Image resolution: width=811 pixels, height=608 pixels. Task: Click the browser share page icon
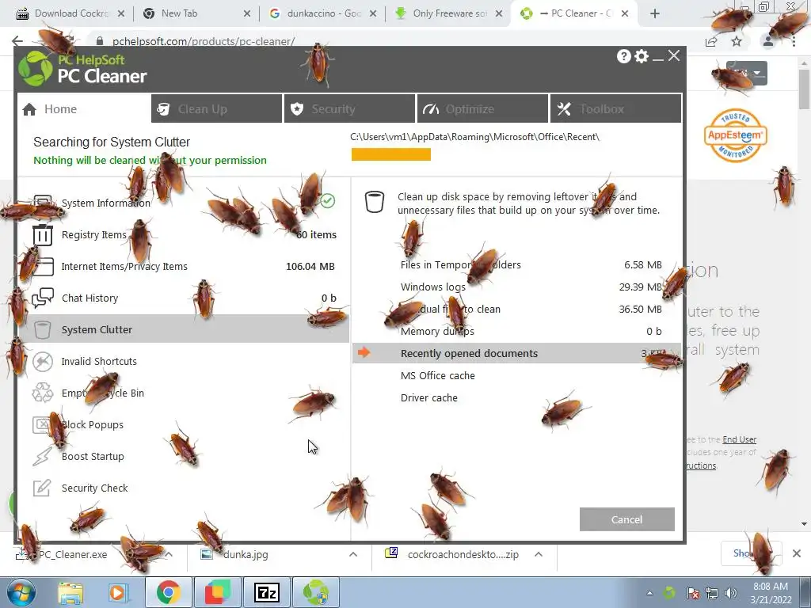click(x=711, y=41)
